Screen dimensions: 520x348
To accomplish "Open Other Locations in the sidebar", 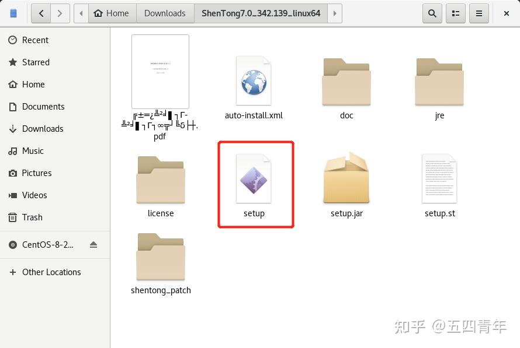I will tap(55, 272).
